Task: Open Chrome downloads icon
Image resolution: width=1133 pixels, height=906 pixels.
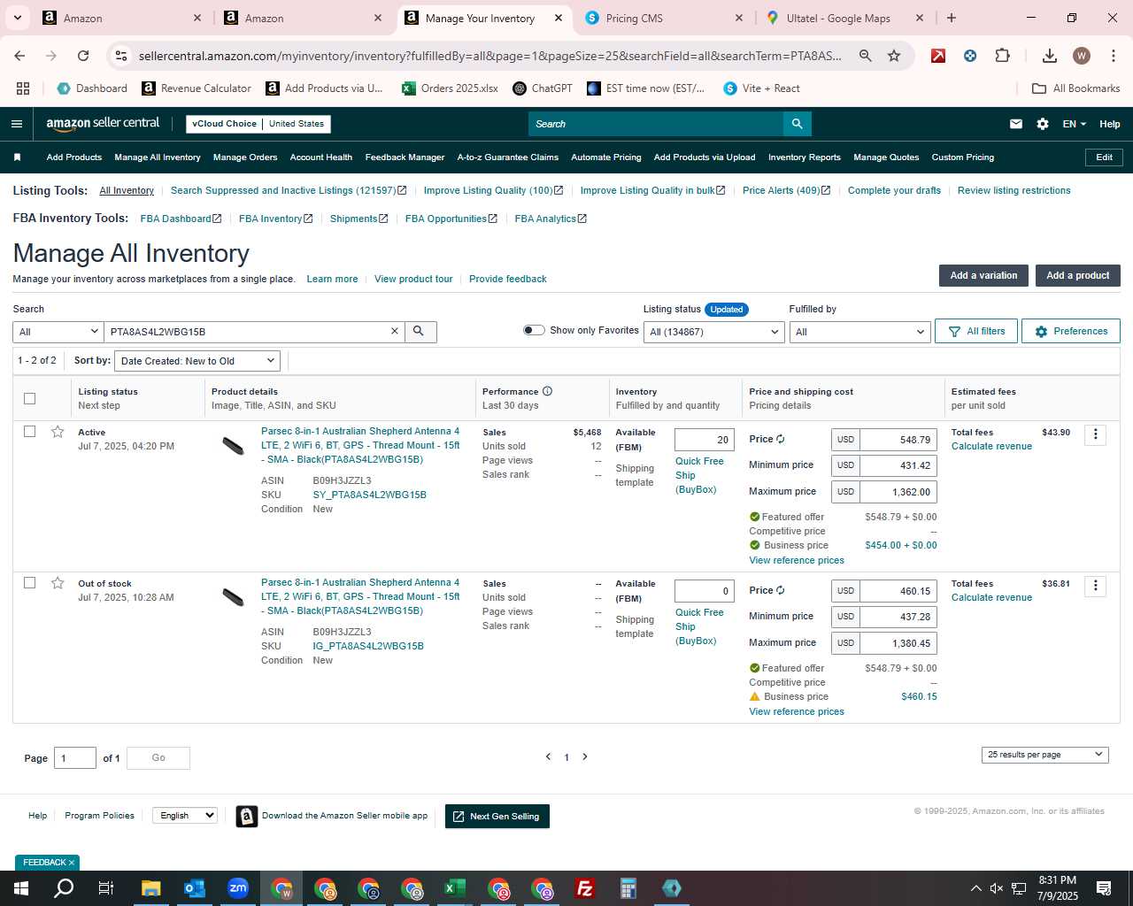Action: (1050, 56)
